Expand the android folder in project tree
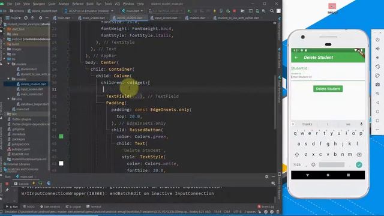This screenshot has height=216, width=384. tap(4, 39)
